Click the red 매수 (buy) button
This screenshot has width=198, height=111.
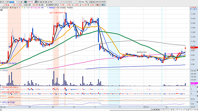(98, 5)
